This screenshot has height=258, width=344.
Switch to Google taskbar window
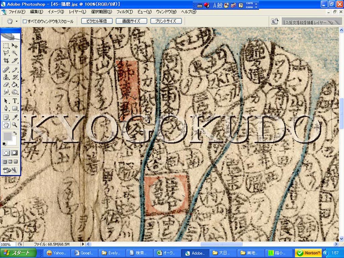84,253
